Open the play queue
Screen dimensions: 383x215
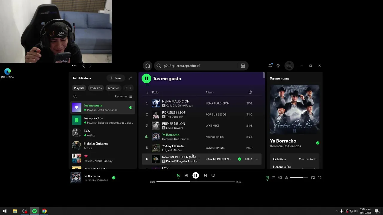tap(273, 178)
